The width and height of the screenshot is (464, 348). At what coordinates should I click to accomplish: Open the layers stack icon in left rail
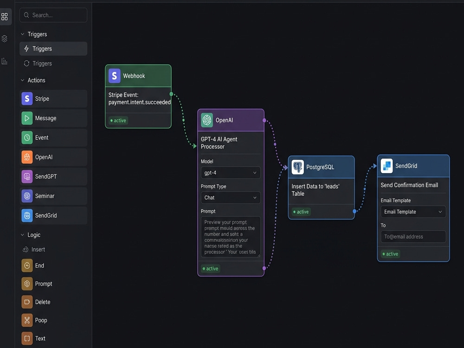coord(5,39)
